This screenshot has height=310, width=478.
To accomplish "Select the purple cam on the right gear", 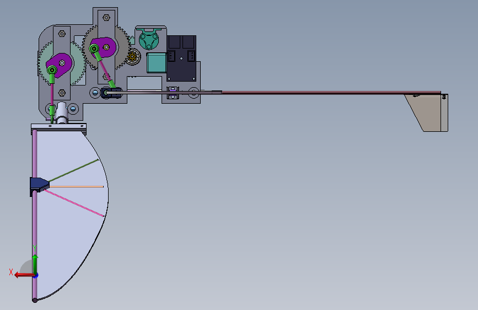I will [103, 47].
